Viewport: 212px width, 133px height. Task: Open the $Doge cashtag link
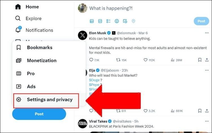click(x=94, y=80)
